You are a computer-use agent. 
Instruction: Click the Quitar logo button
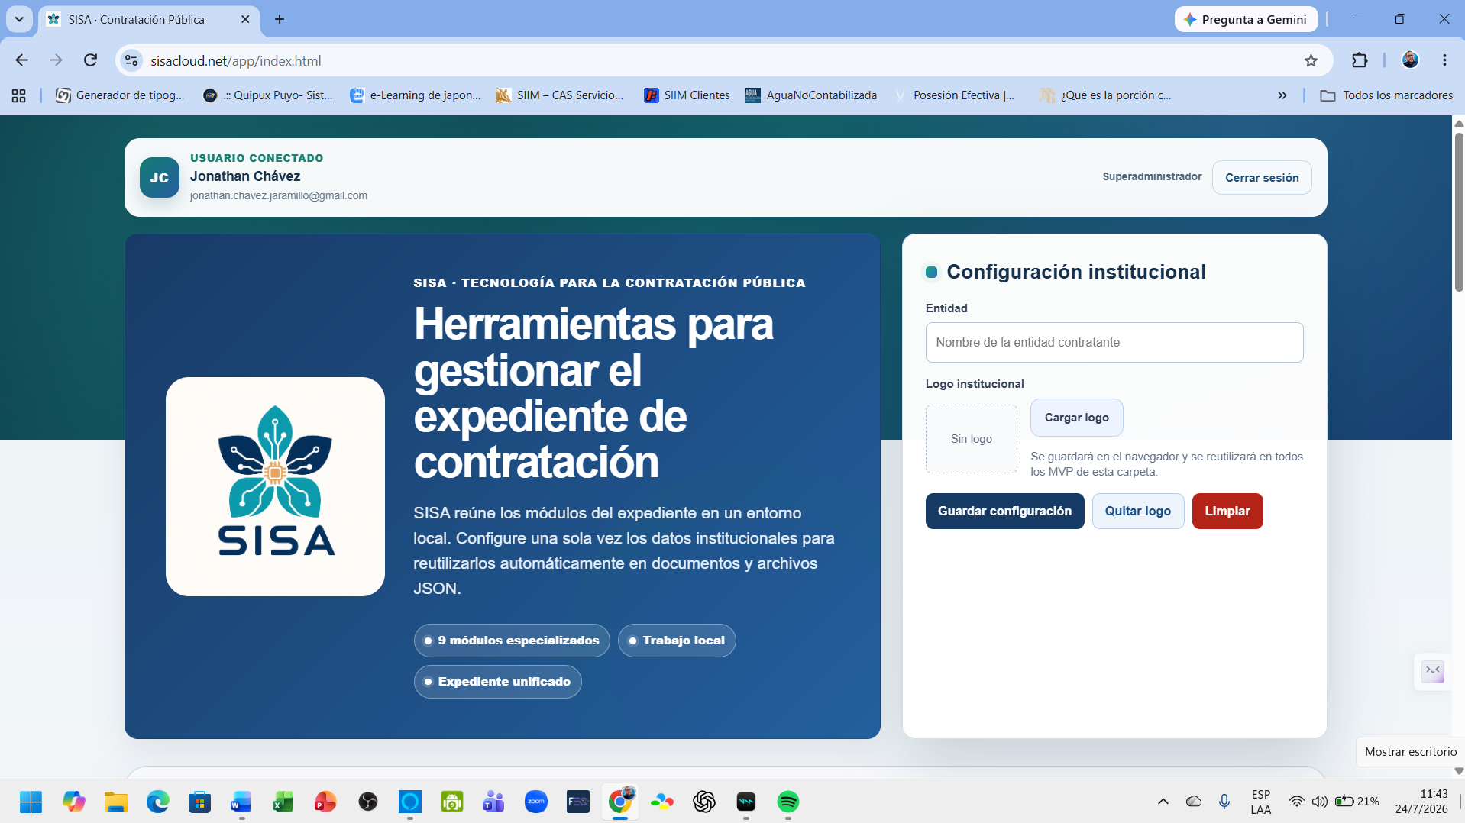click(x=1137, y=511)
